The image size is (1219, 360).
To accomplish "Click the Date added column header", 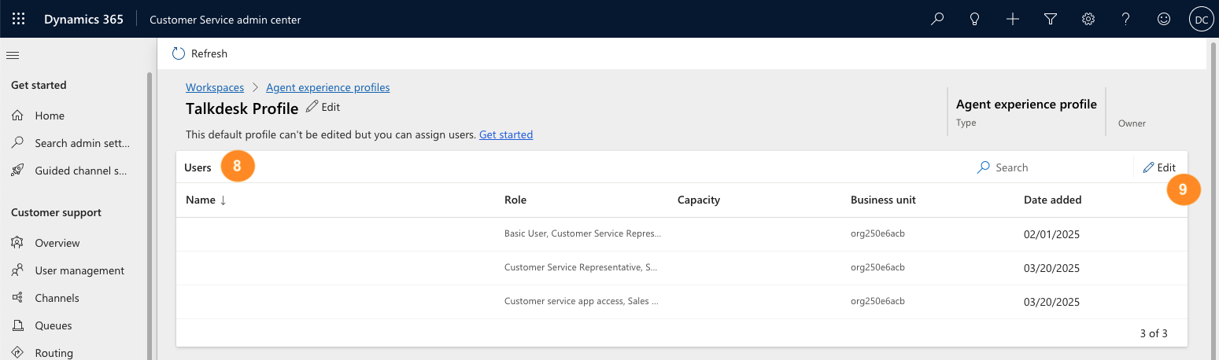I will [x=1053, y=200].
